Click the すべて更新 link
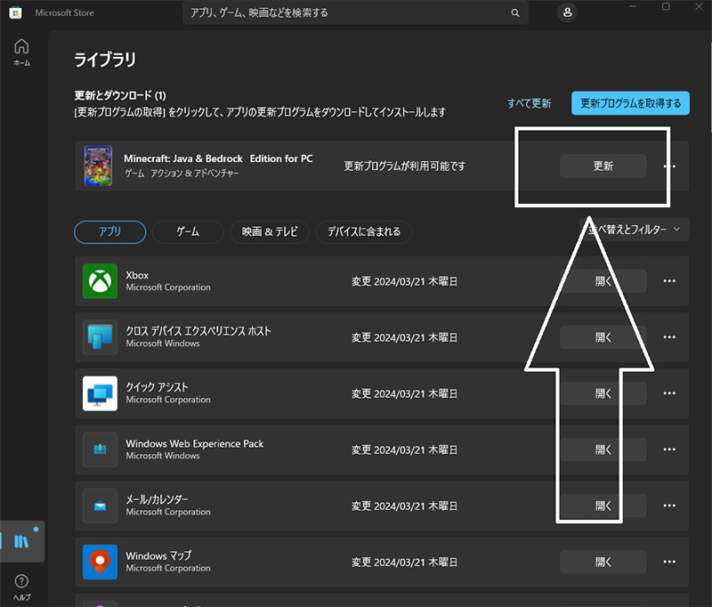This screenshot has height=607, width=712. tap(530, 103)
